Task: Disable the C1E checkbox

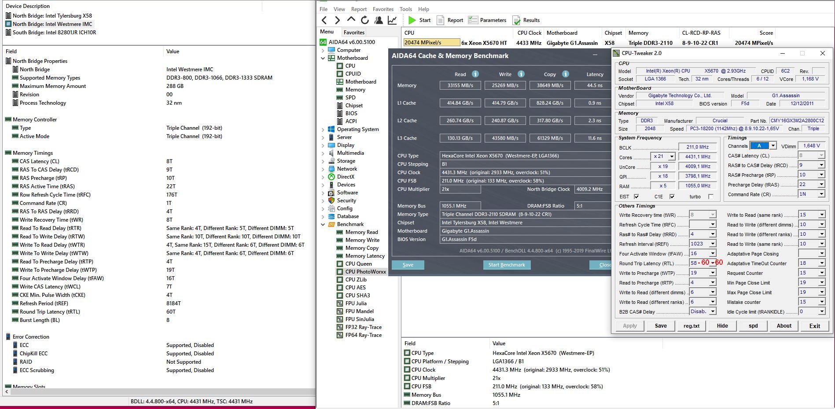Action: coord(672,197)
